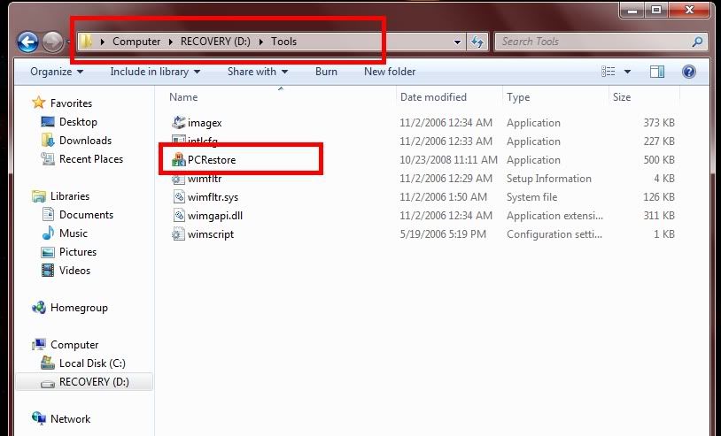Click the Documents library icon
This screenshot has width=721, height=436.
48,214
